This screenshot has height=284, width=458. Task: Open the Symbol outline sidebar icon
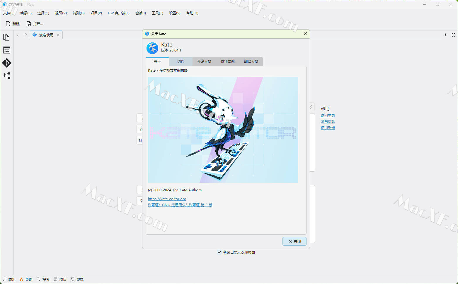tap(6, 50)
